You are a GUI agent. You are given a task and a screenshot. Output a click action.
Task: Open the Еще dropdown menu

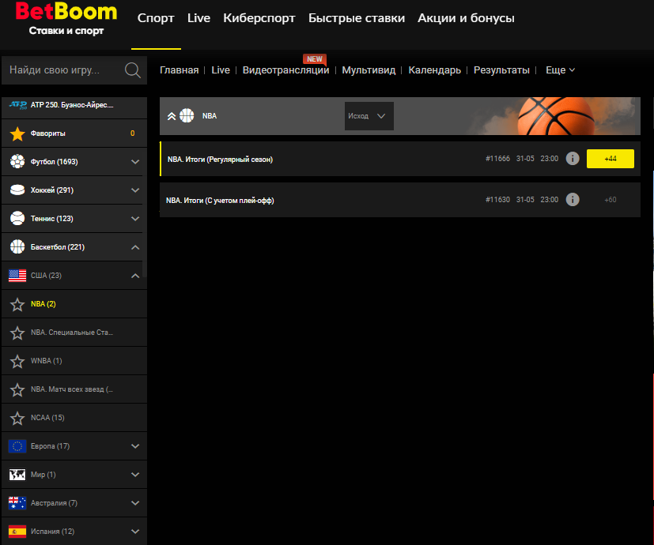click(560, 70)
